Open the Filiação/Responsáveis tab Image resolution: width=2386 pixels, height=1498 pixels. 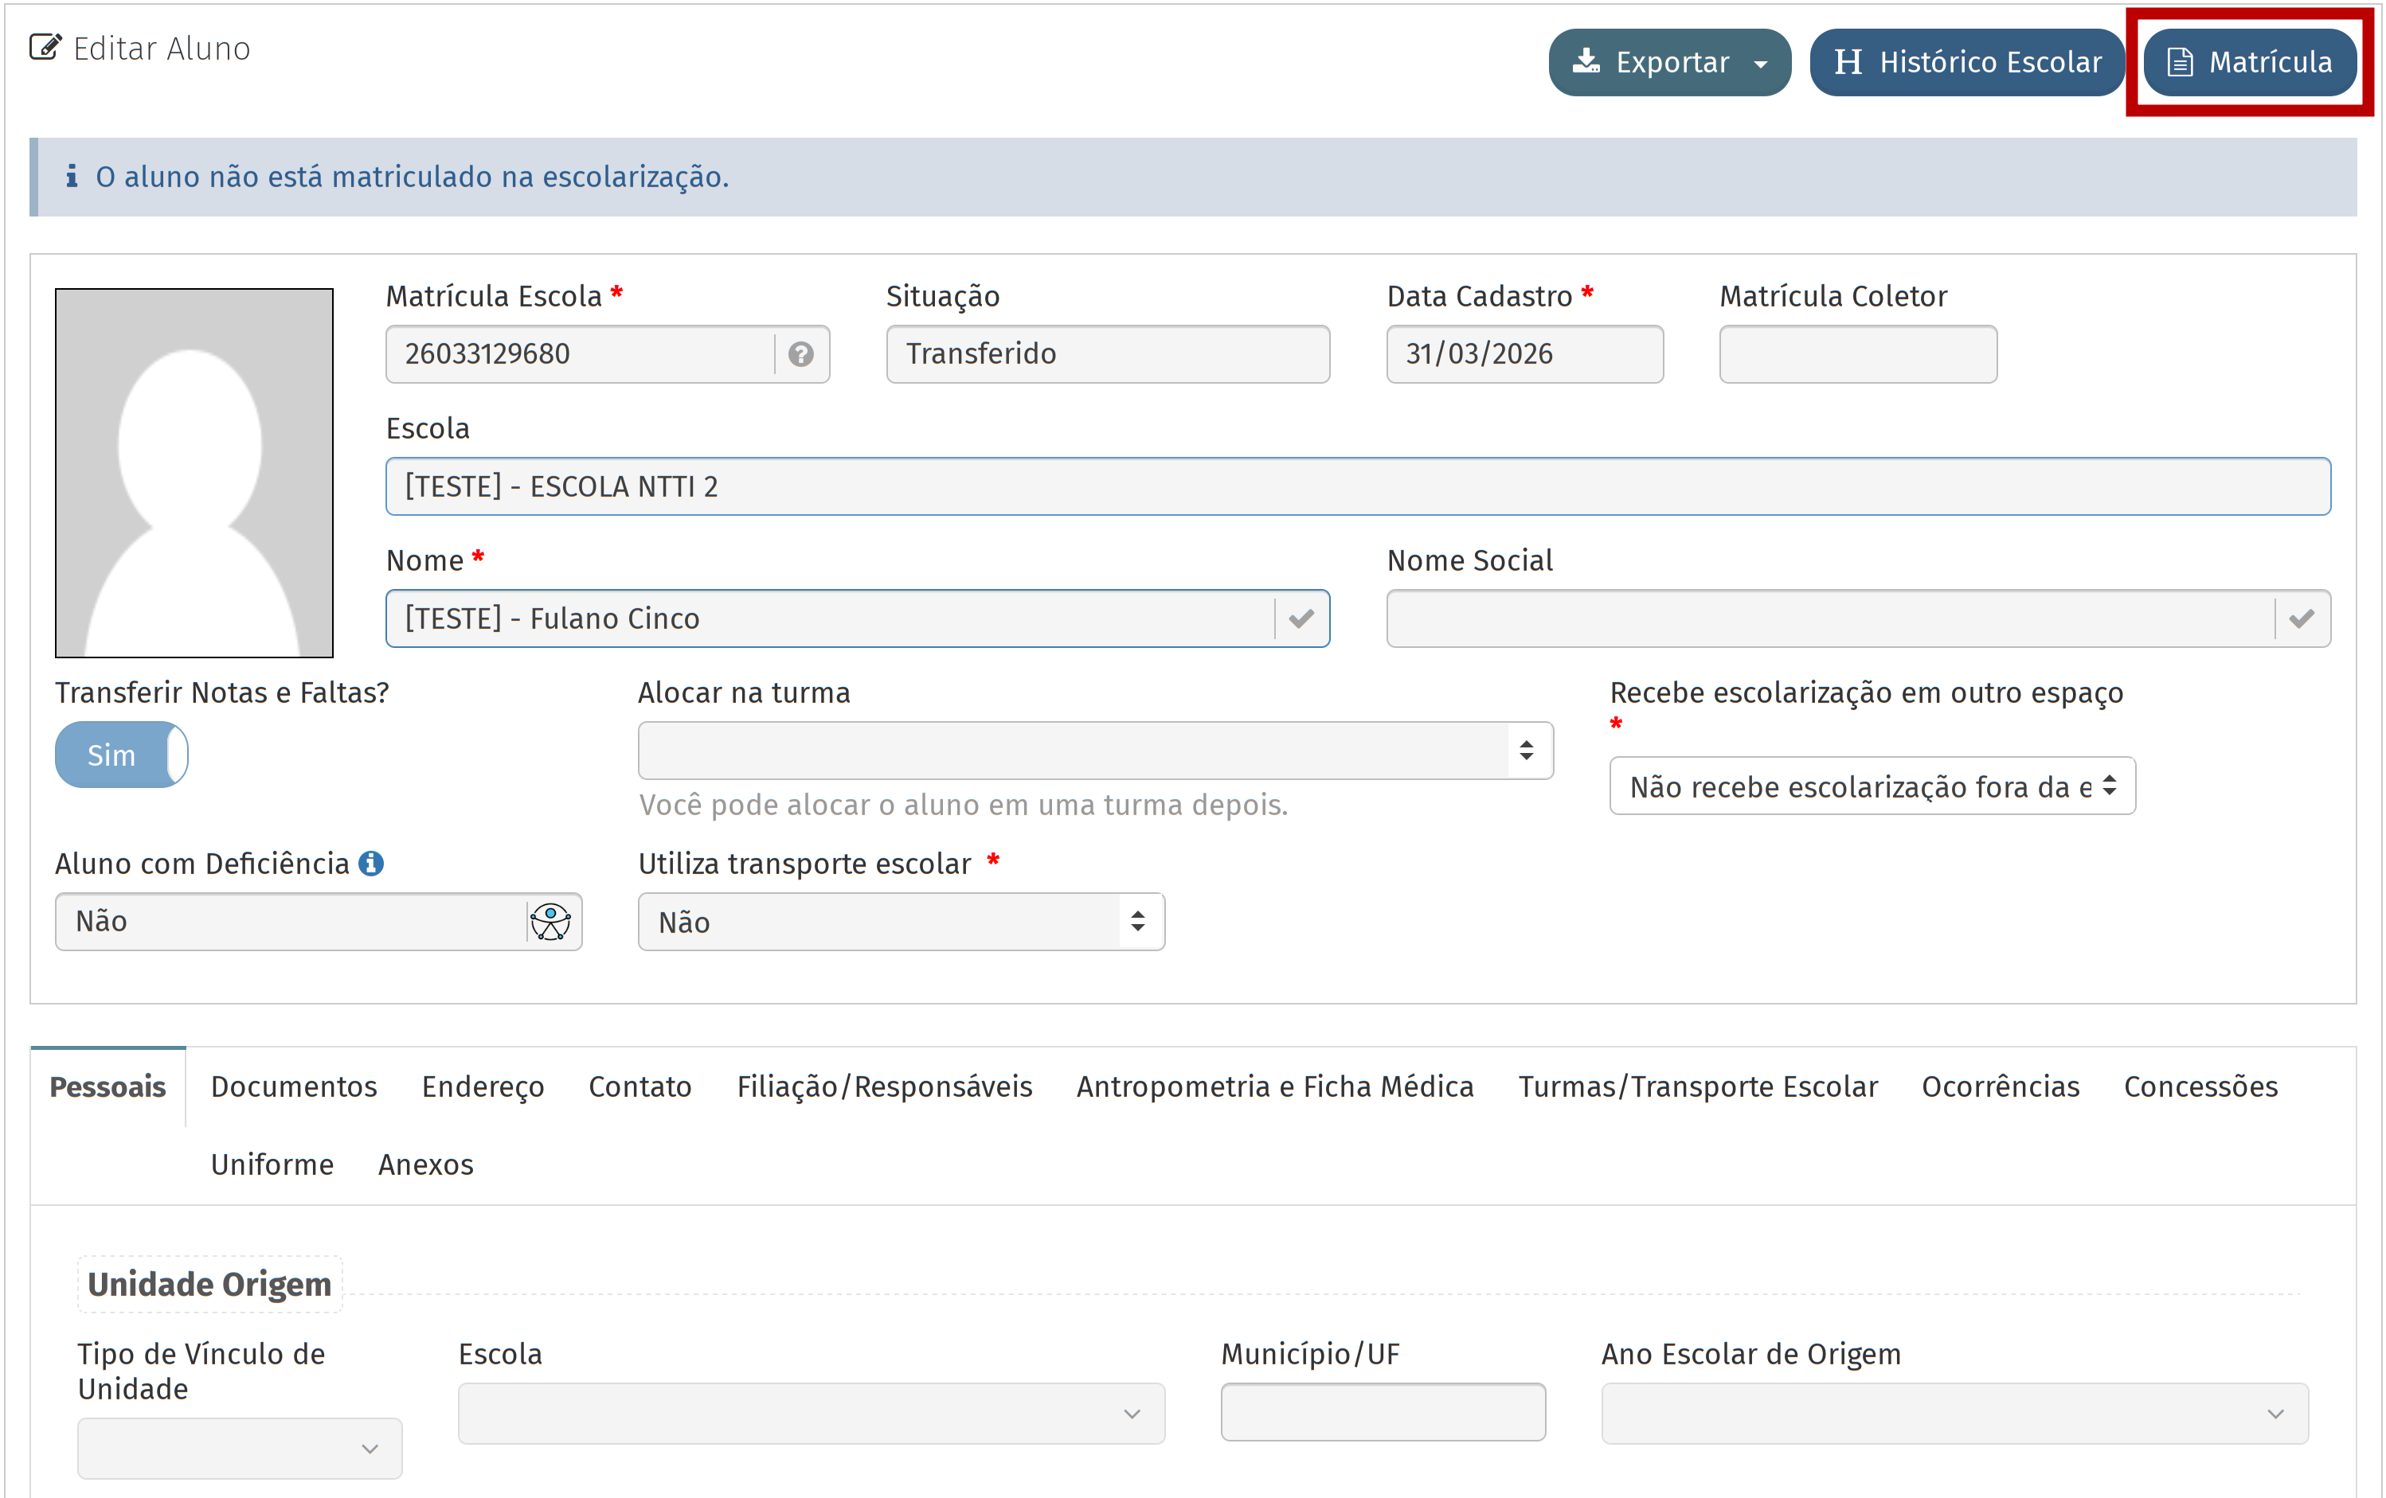(x=884, y=1086)
